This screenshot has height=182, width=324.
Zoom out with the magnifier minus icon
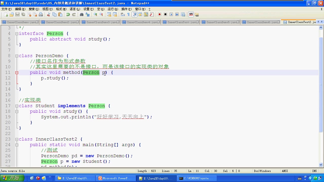tap(101, 14)
